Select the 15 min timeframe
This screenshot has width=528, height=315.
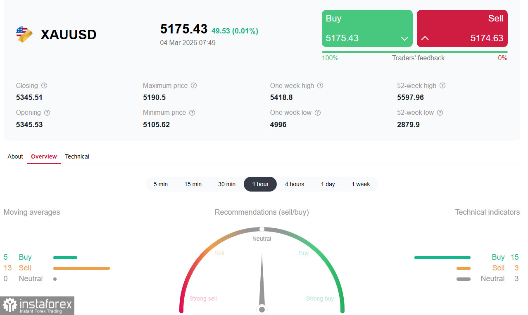coord(193,184)
